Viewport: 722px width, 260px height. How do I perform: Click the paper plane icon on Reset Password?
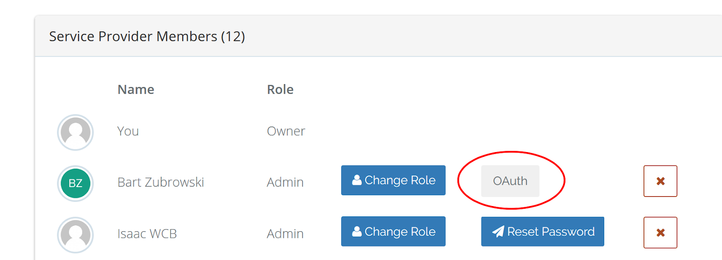point(498,231)
